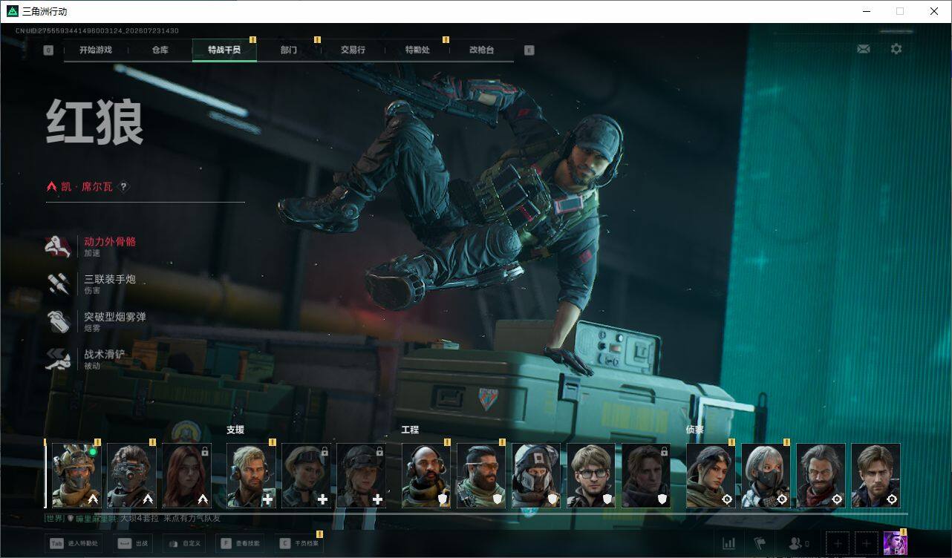Click the 红狼 operator title

[x=94, y=122]
